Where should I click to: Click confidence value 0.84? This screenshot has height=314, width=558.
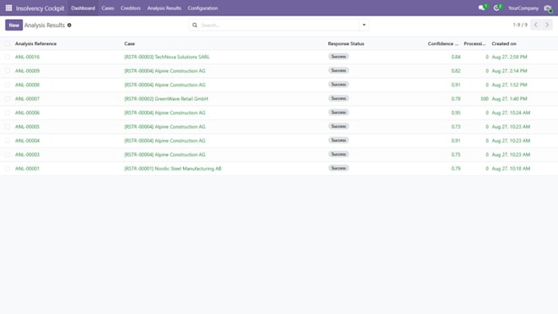(x=456, y=57)
